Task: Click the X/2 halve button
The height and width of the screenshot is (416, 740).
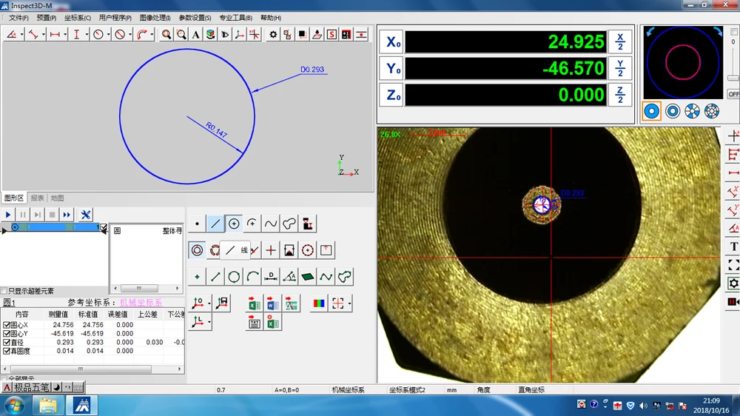Action: [620, 41]
